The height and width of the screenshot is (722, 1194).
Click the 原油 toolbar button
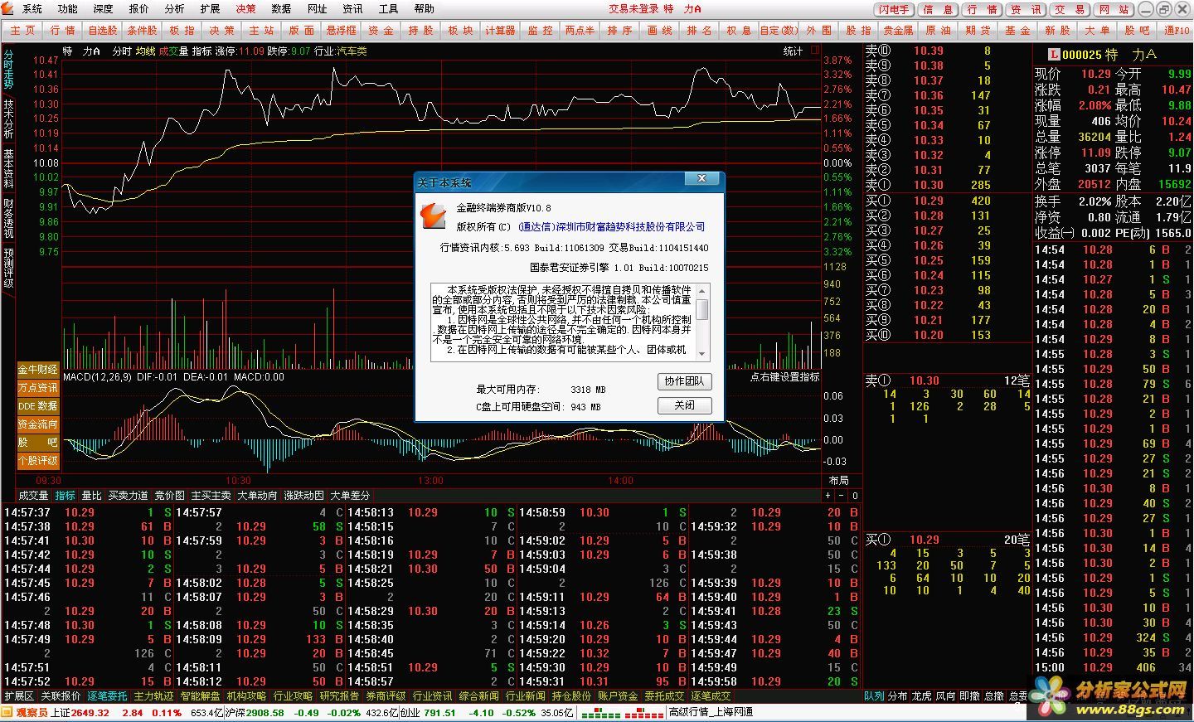pos(938,30)
